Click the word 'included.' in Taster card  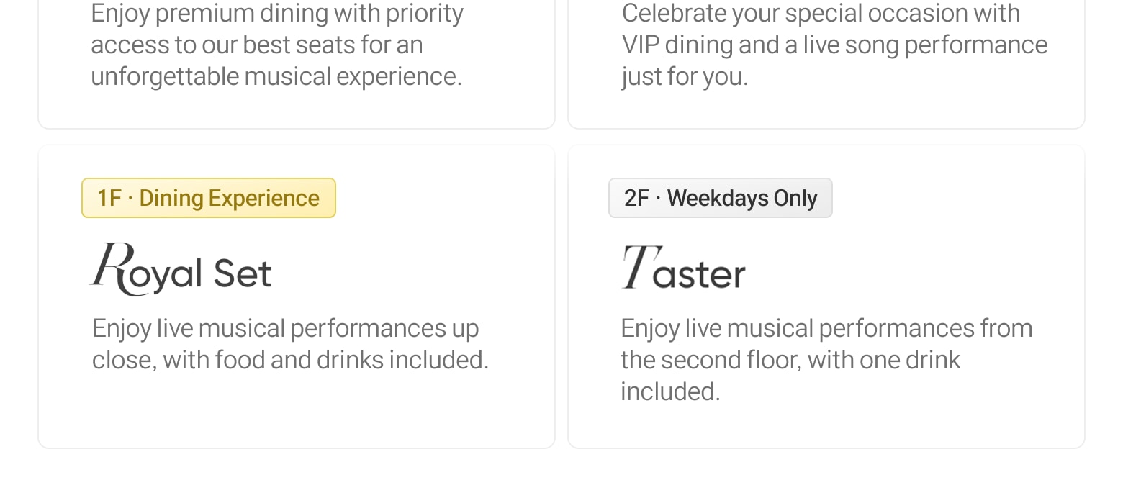(670, 391)
